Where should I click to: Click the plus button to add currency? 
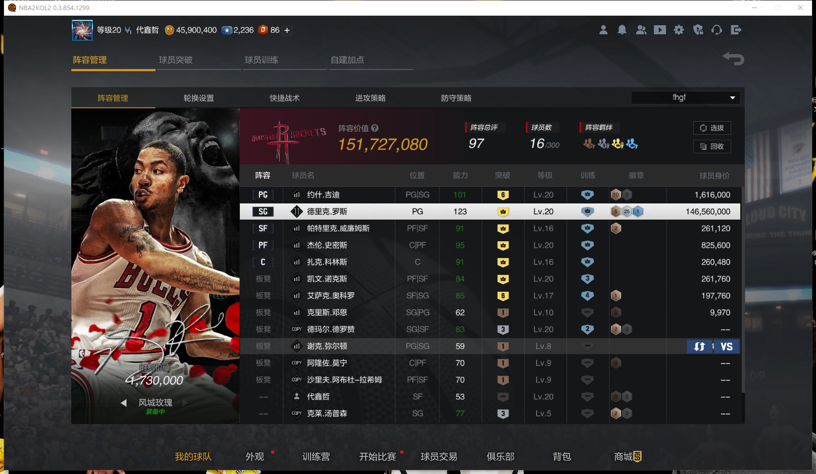tap(287, 30)
